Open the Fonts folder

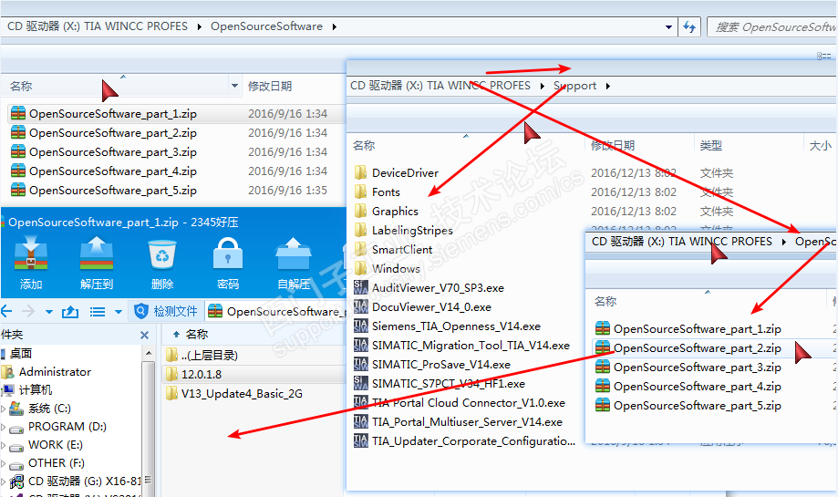point(378,192)
